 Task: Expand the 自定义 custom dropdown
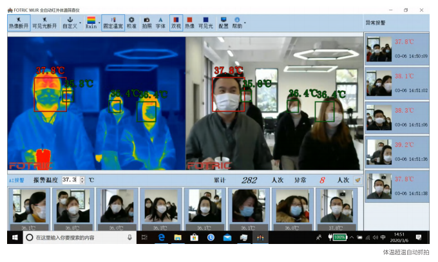tap(79, 23)
